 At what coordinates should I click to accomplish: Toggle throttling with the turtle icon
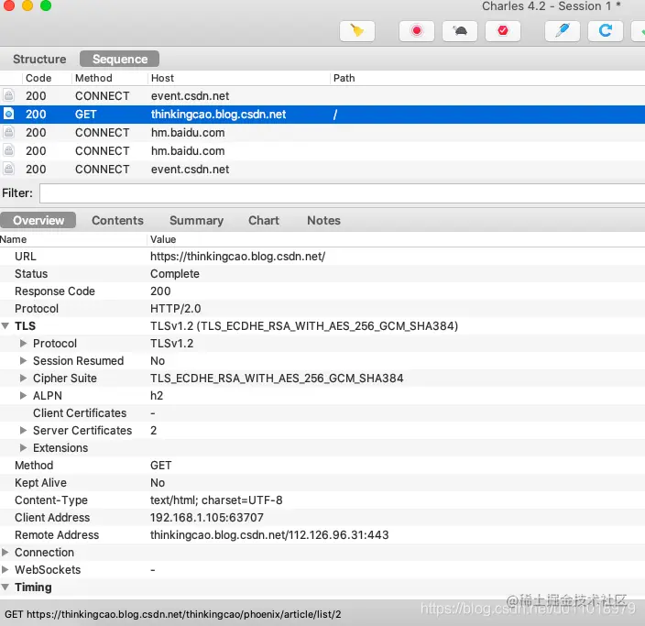(x=460, y=31)
